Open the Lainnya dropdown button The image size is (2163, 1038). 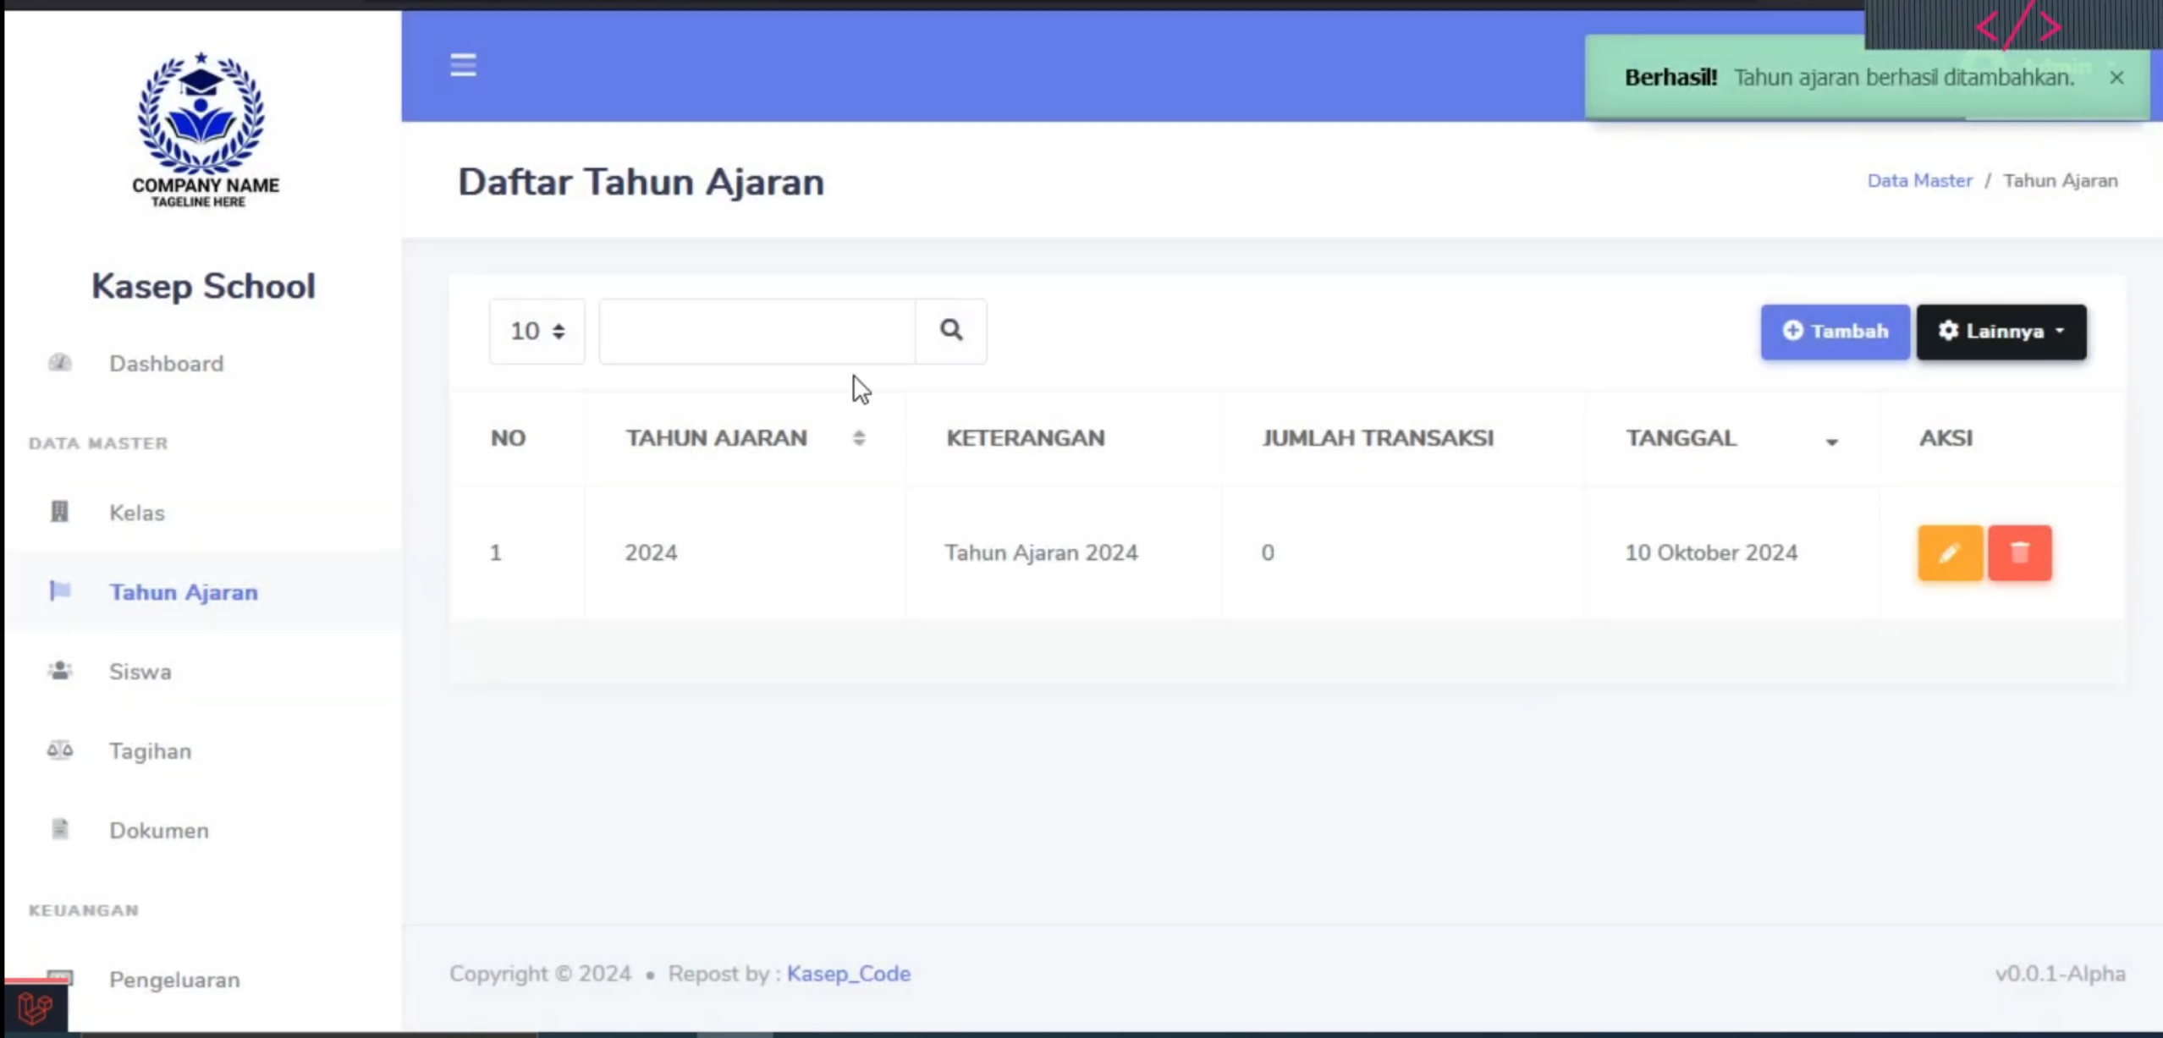(x=2001, y=332)
